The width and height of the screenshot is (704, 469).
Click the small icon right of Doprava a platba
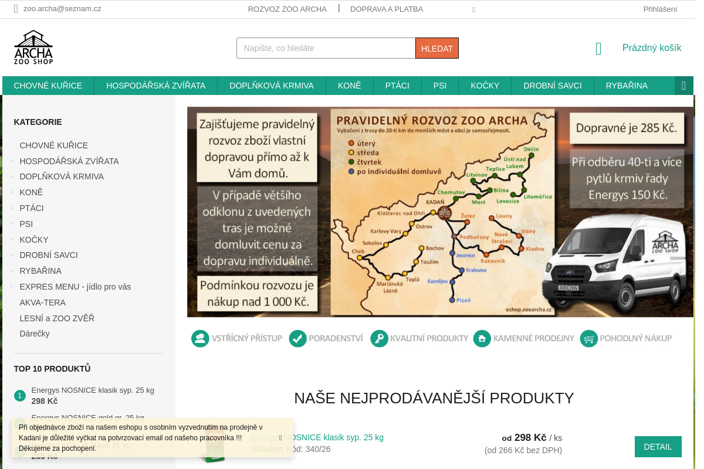click(x=473, y=9)
